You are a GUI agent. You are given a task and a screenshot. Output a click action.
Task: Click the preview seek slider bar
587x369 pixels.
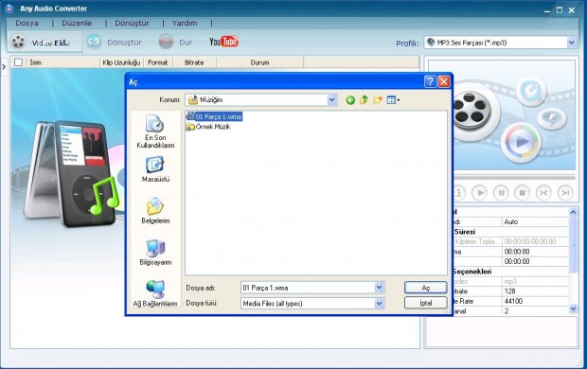pos(514,177)
